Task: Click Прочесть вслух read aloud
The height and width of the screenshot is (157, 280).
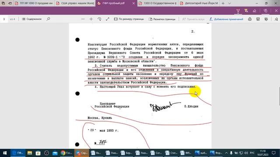Action: point(193,19)
